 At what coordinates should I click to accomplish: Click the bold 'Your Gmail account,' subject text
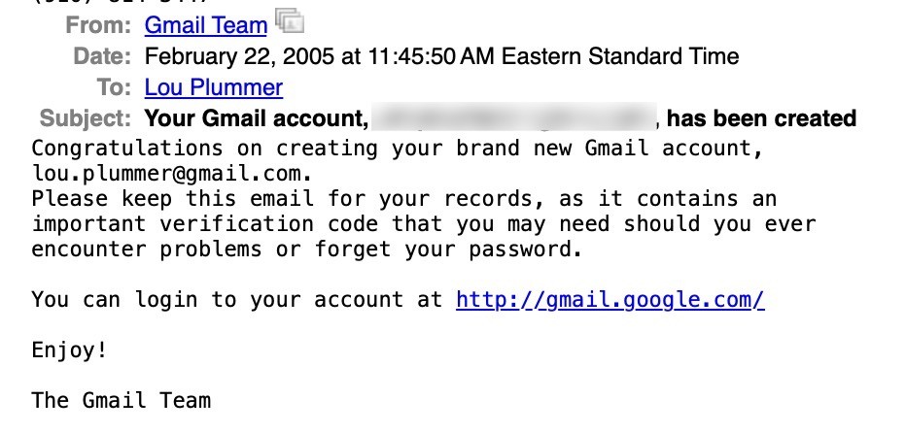[257, 119]
